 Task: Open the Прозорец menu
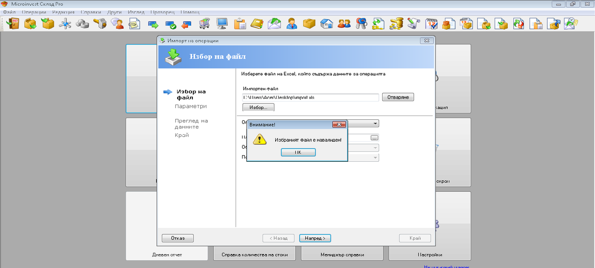[x=162, y=12]
